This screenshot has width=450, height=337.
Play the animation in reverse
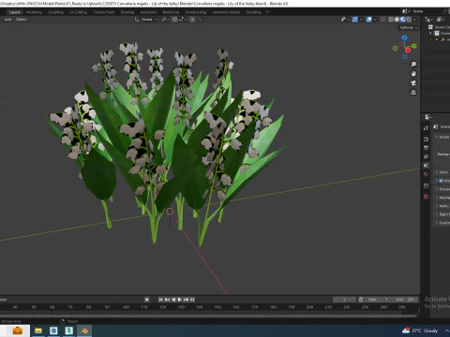(173, 300)
